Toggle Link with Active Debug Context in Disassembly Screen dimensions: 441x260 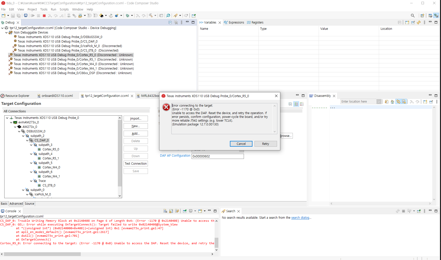pyautogui.click(x=398, y=102)
